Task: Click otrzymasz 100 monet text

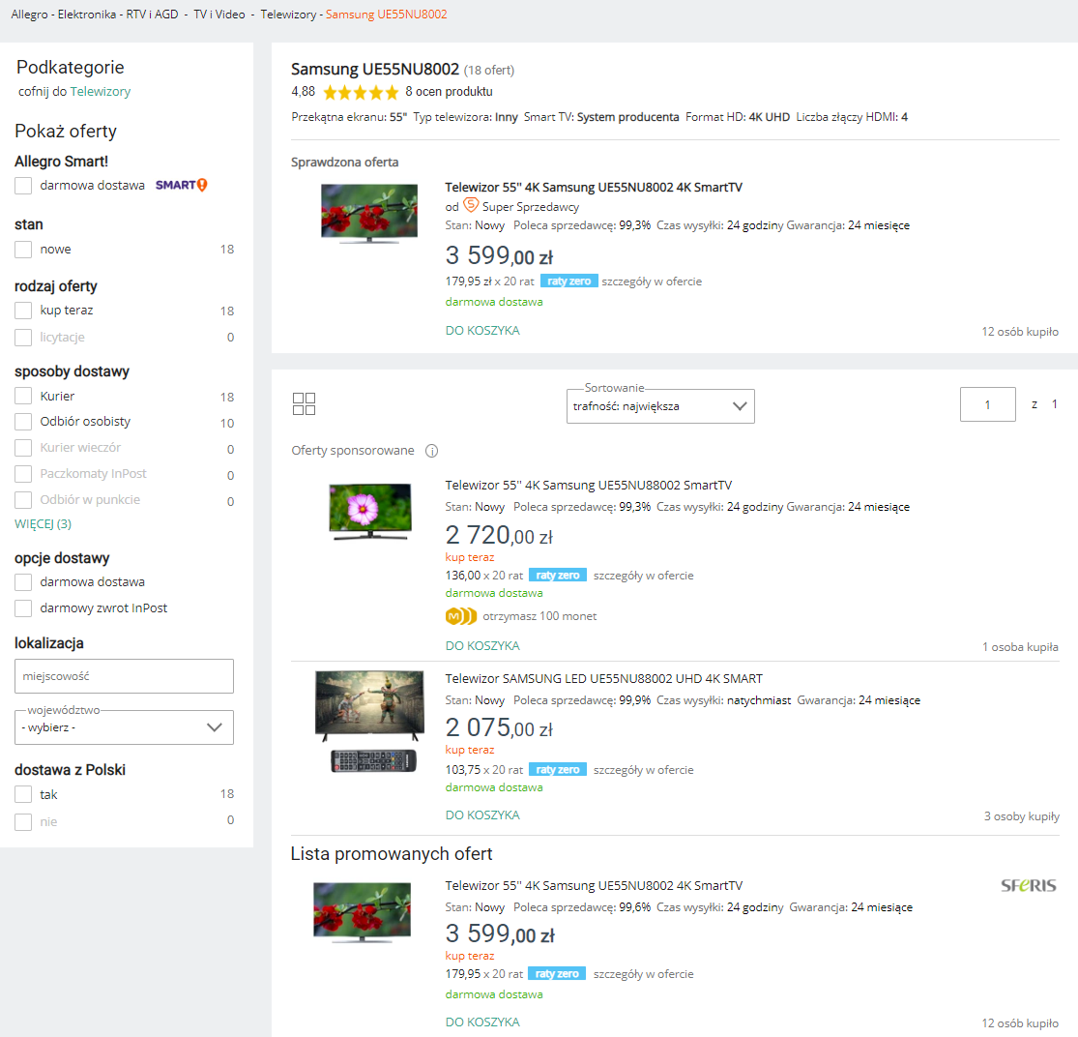Action: pos(539,616)
